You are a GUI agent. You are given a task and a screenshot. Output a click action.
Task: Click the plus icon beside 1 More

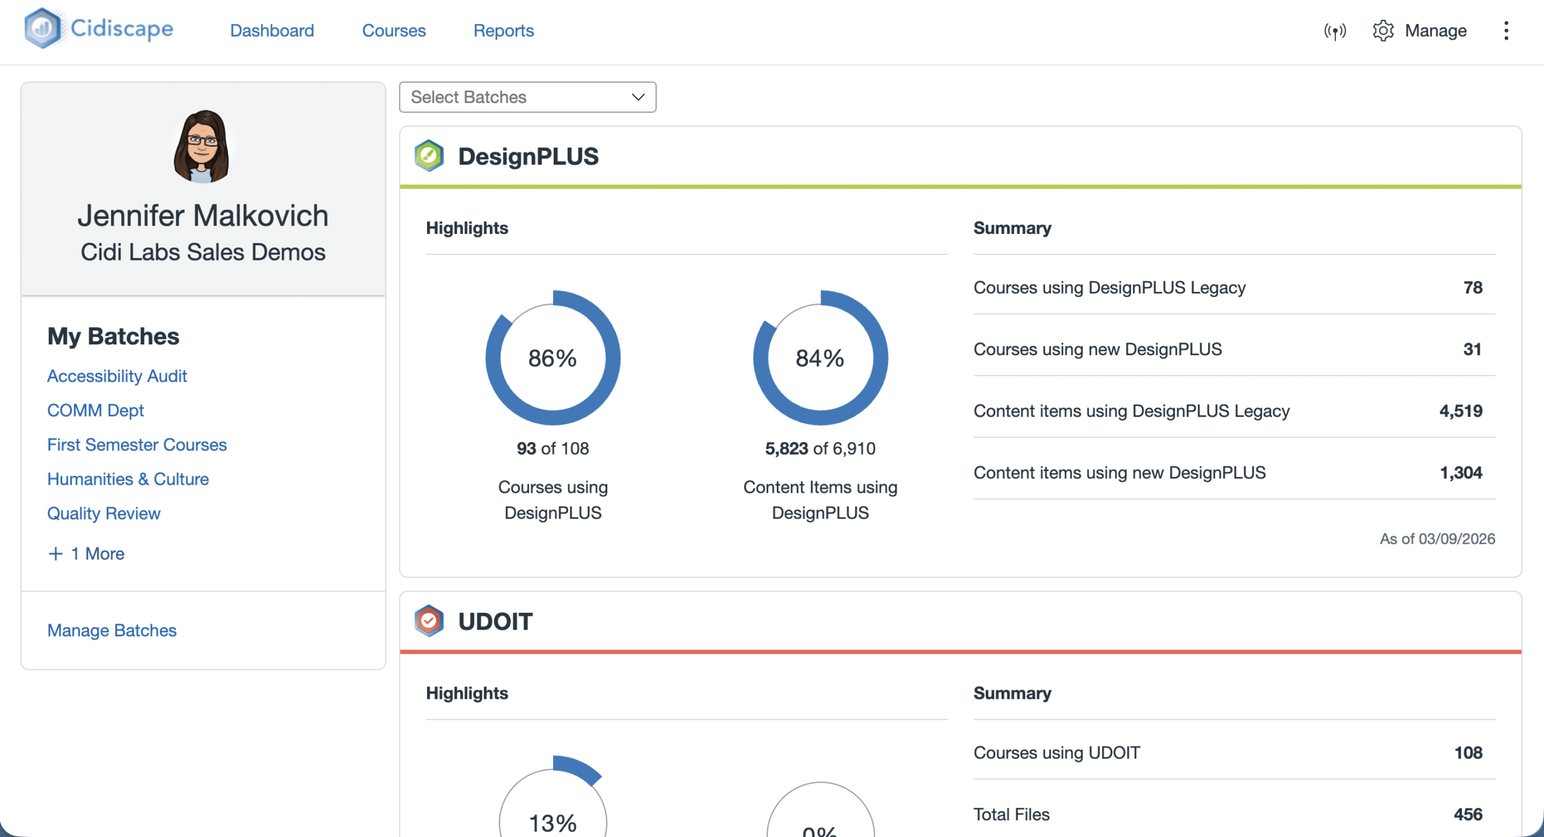click(x=55, y=554)
